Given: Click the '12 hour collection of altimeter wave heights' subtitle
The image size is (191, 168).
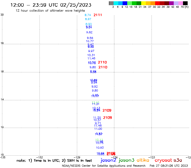Looking at the screenshot, I should tap(50, 11).
